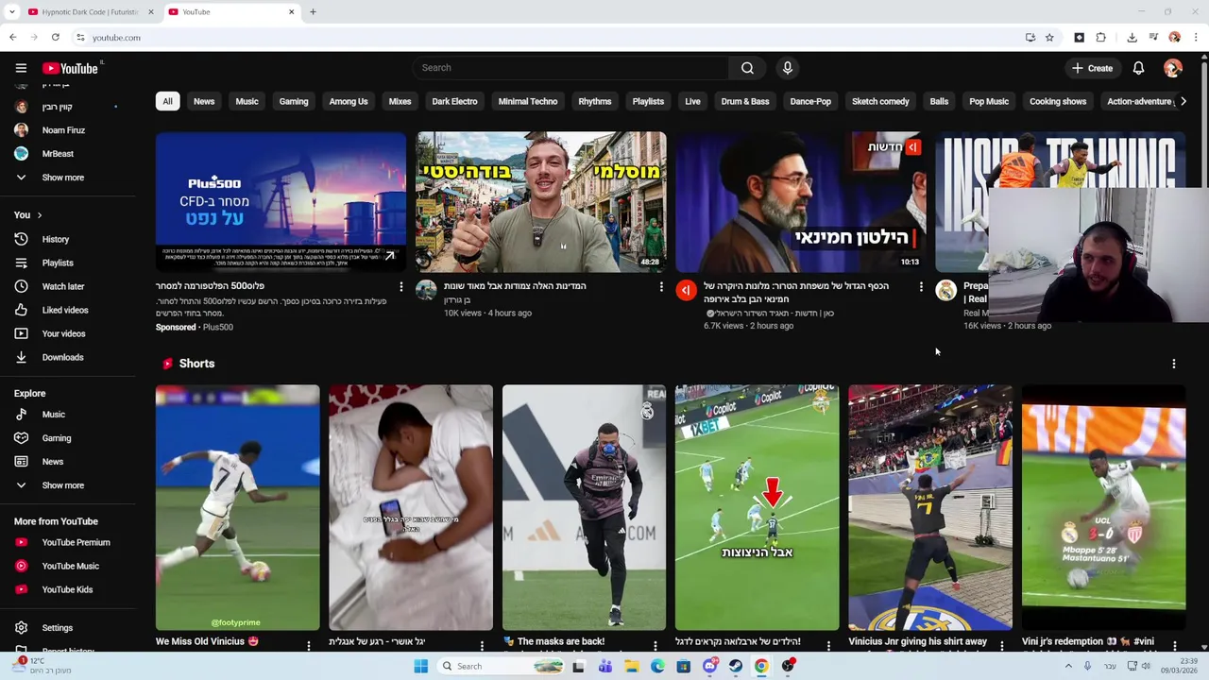
Task: Select the Gaming category chip
Action: pyautogui.click(x=294, y=101)
